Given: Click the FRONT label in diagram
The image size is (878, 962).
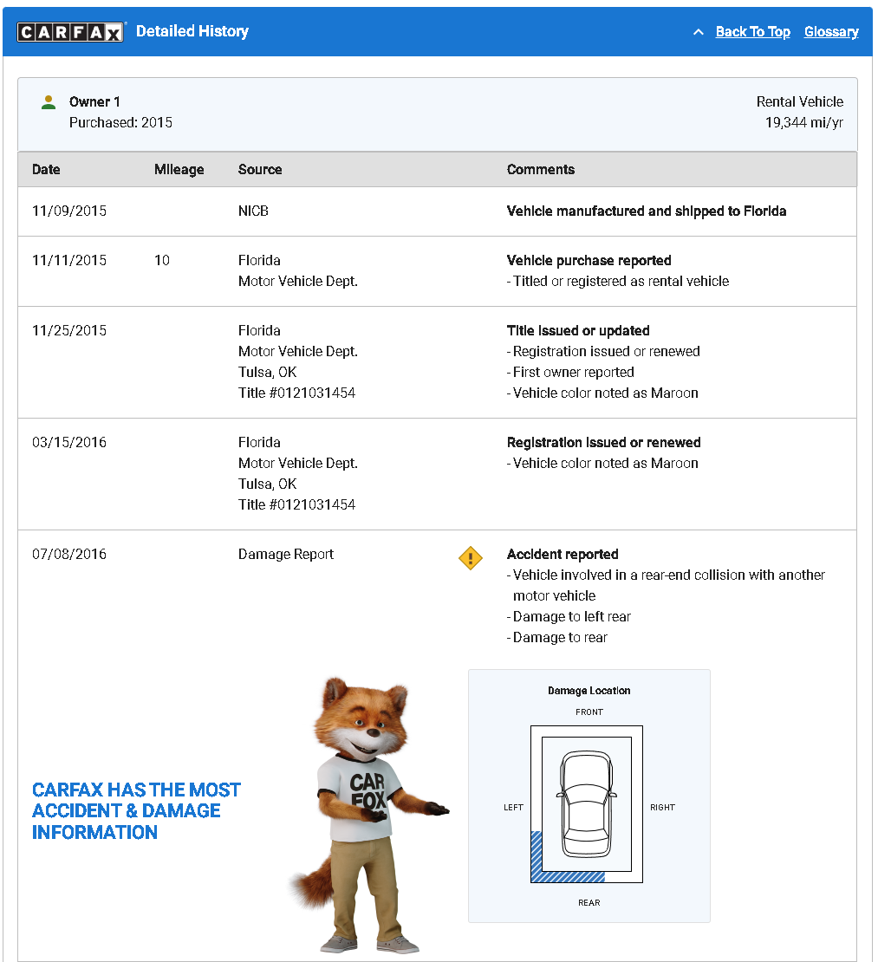Looking at the screenshot, I should click(x=589, y=712).
